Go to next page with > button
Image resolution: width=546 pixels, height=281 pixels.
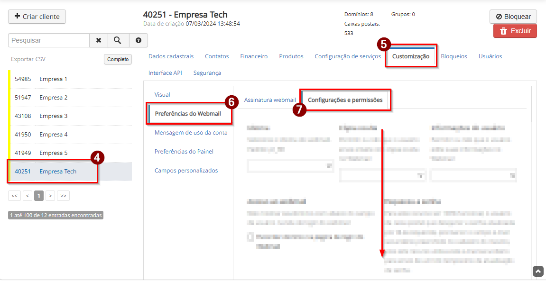click(50, 196)
